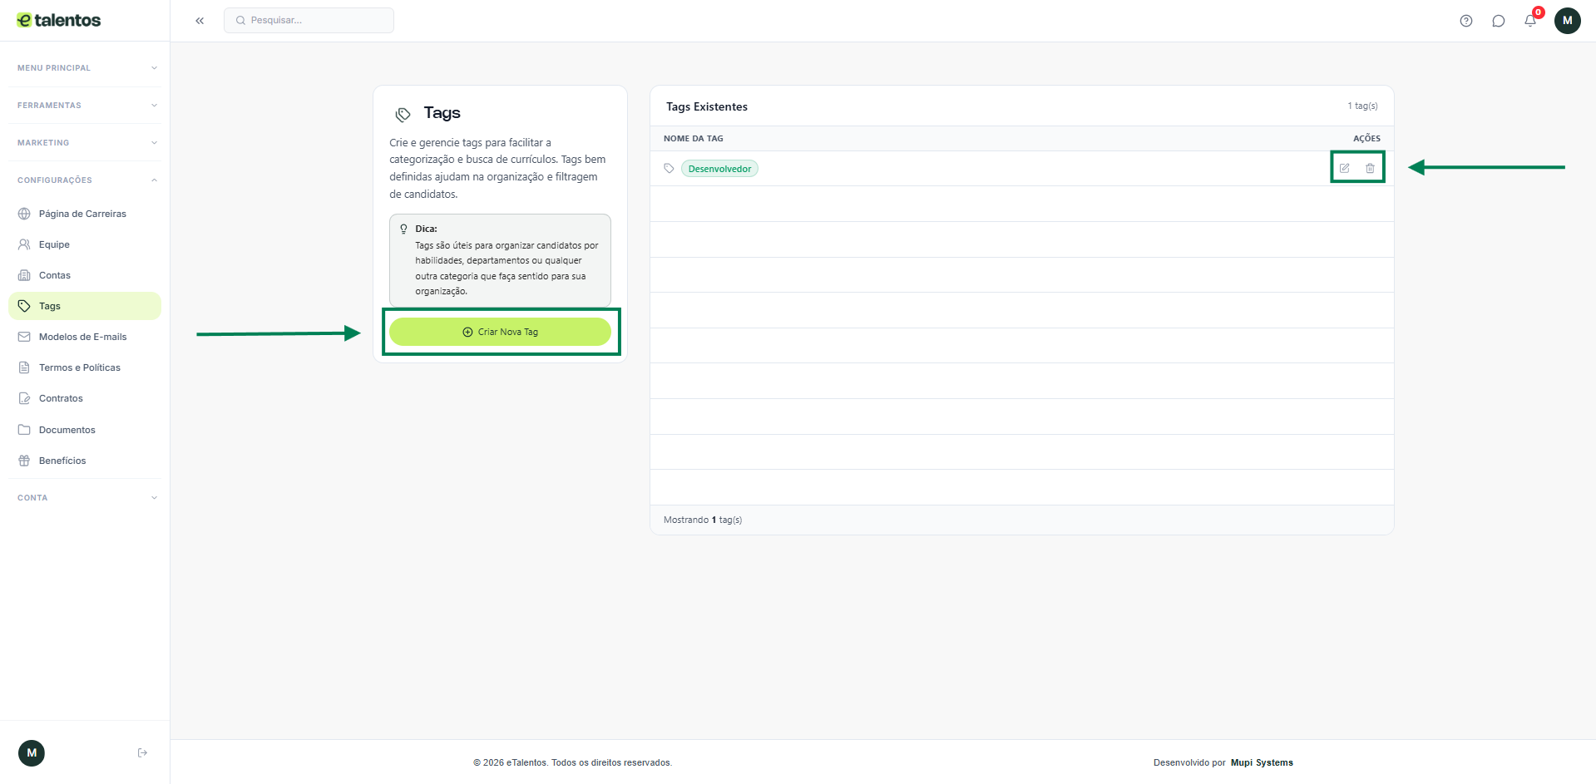Expand the Conta section
This screenshot has height=784, width=1596.
point(85,498)
